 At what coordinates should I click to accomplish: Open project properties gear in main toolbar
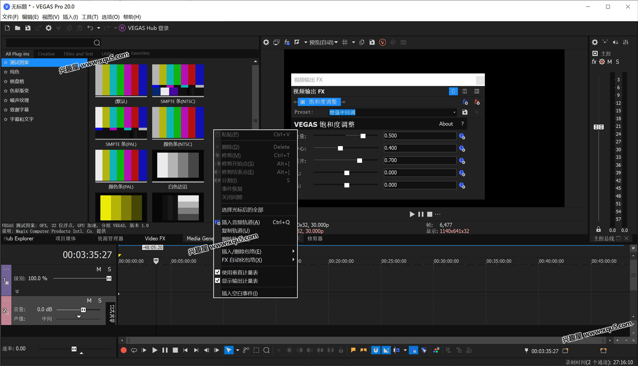click(48, 28)
